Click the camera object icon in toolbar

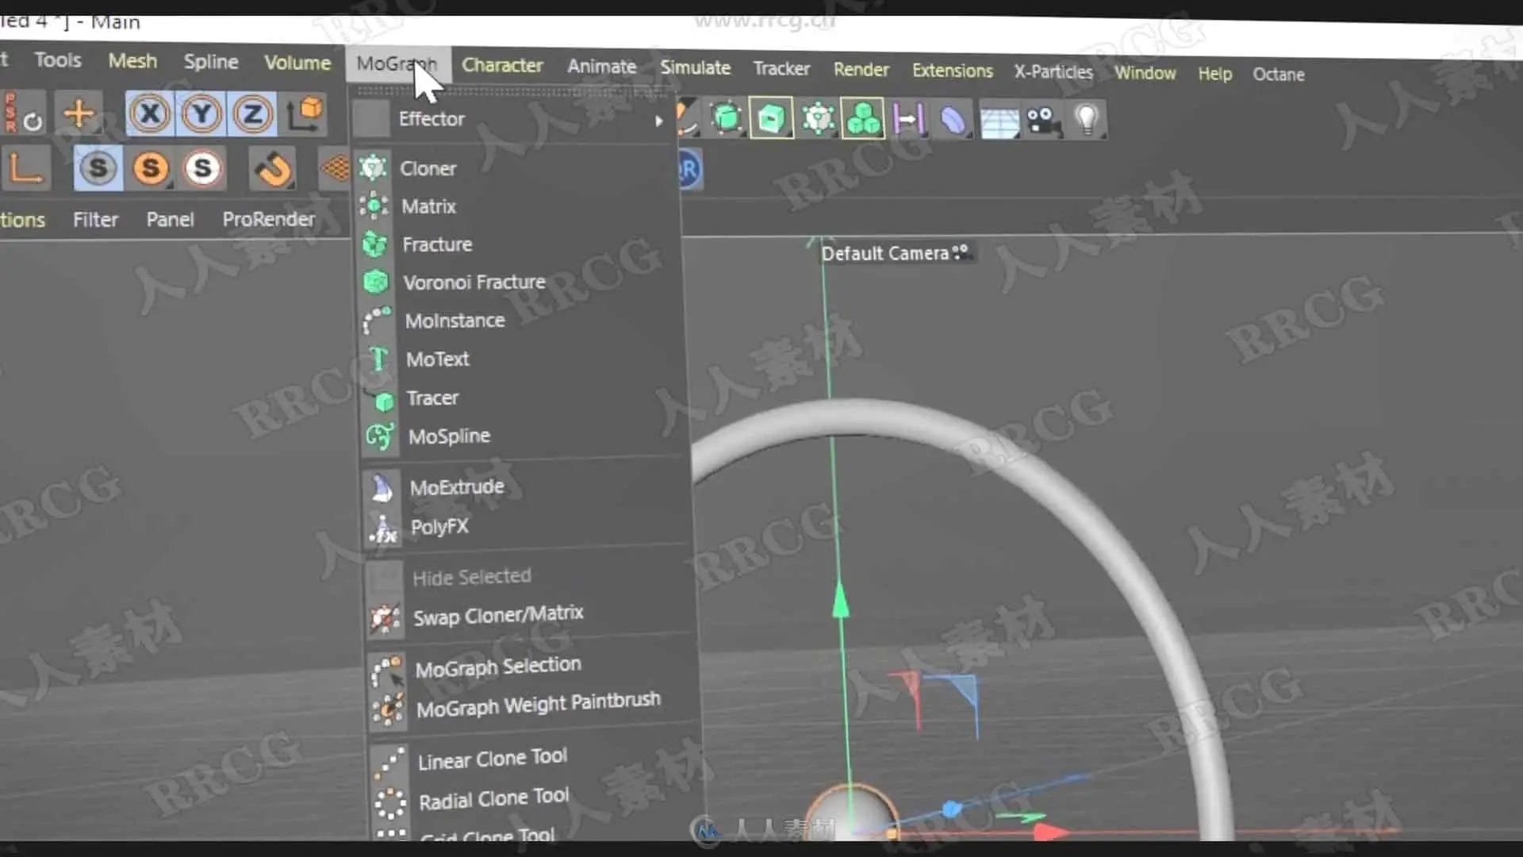point(1042,121)
